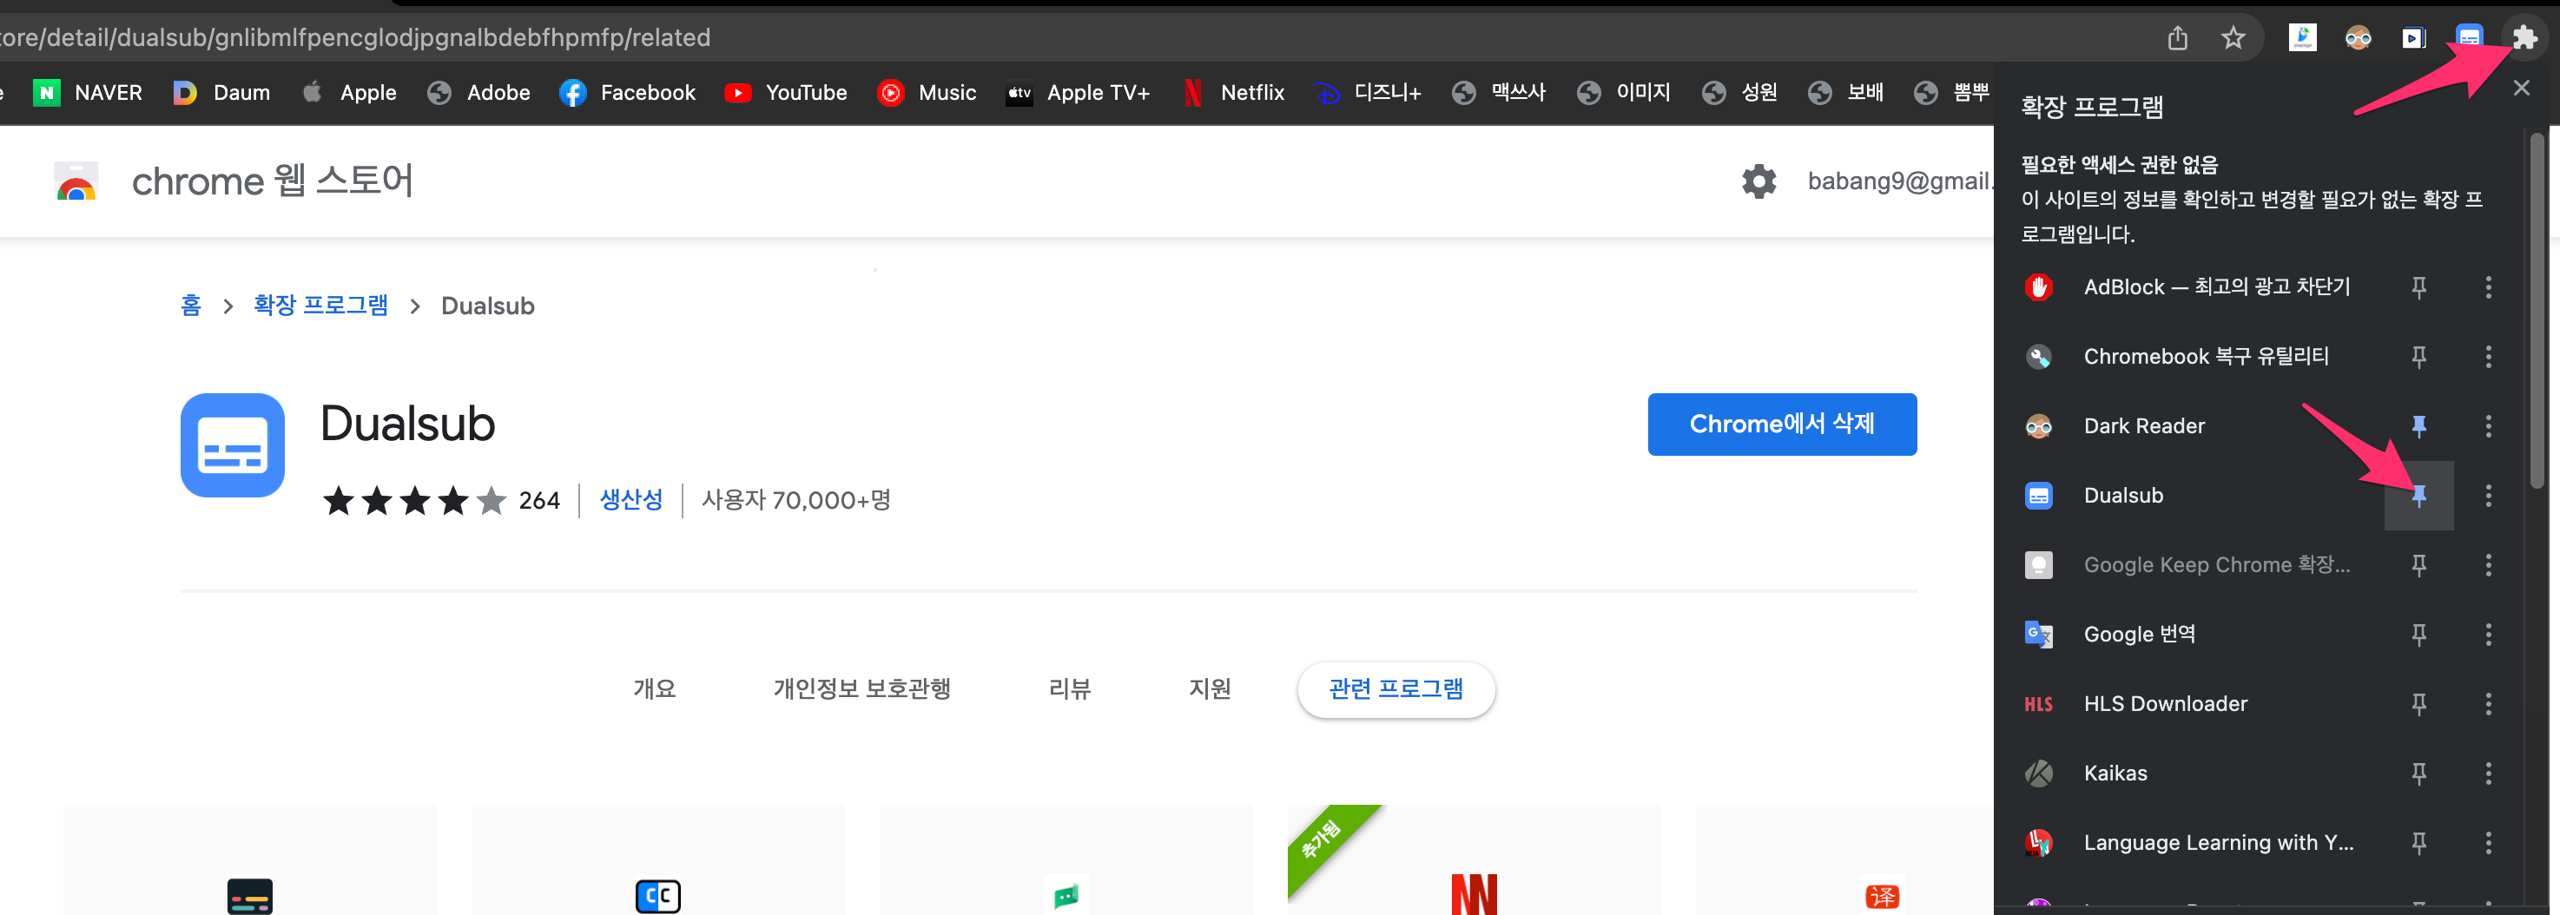This screenshot has width=2560, height=915.
Task: Click the five-star rating of Dualsub
Action: tap(414, 500)
